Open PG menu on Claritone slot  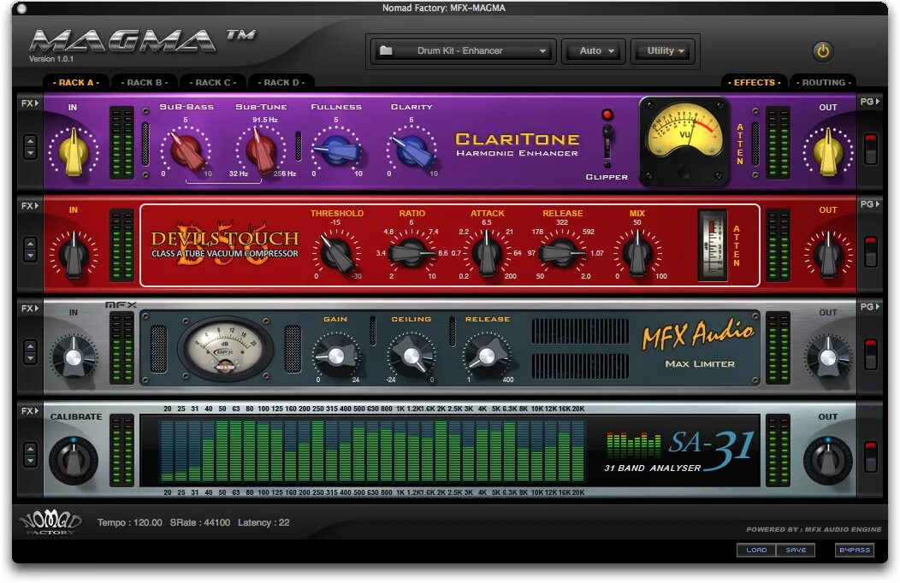click(869, 102)
